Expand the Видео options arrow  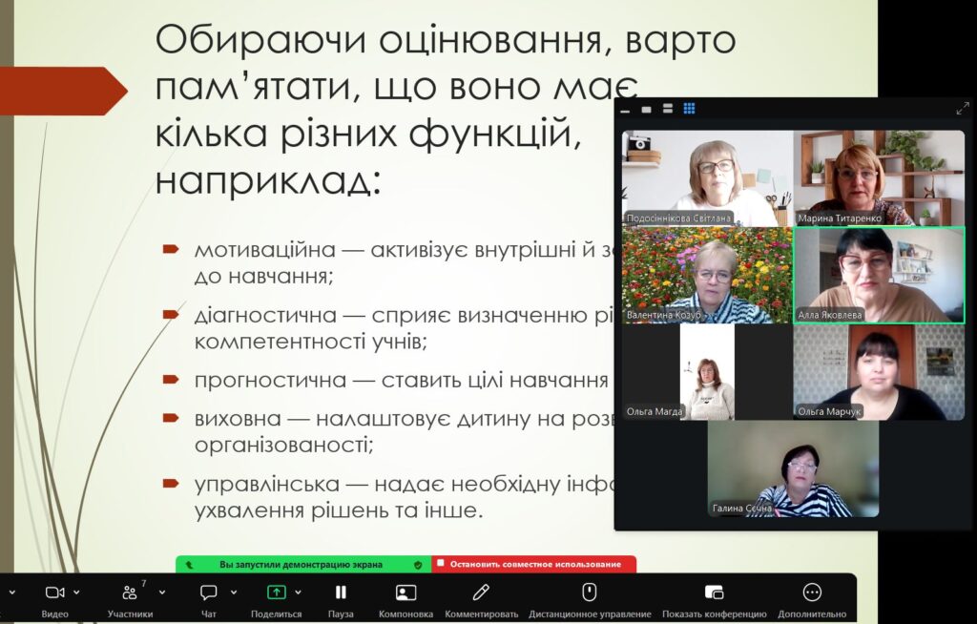point(76,593)
